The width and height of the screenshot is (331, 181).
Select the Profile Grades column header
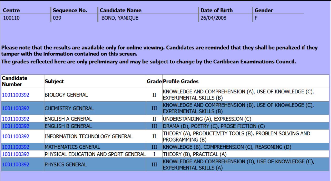pos(181,82)
